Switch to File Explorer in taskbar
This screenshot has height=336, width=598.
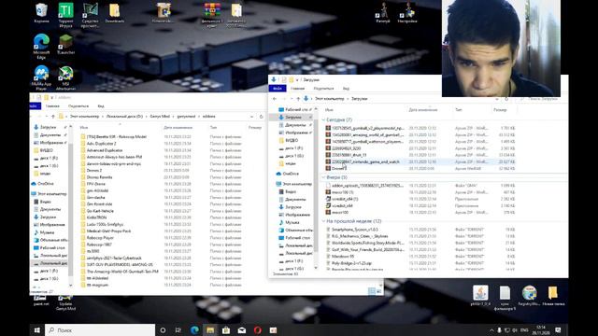tap(210, 329)
